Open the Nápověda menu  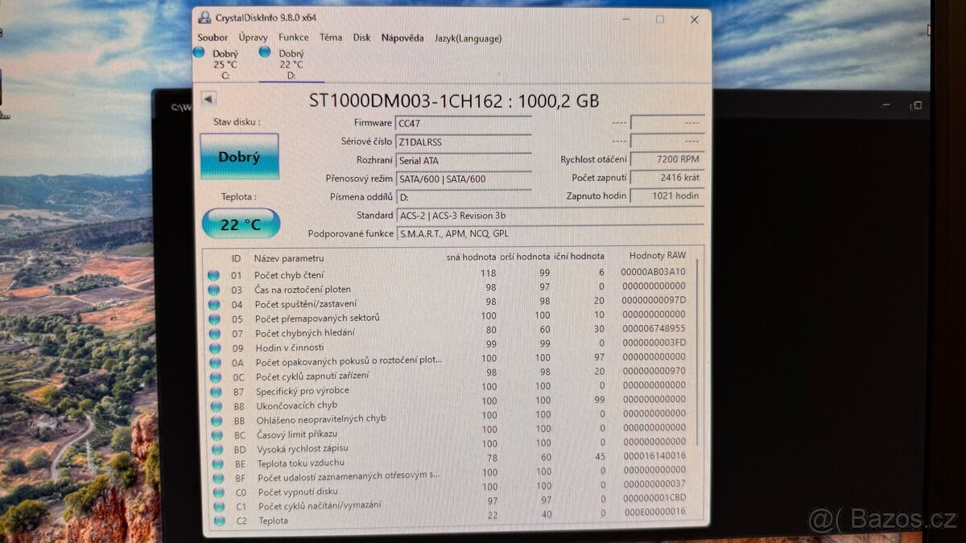[402, 37]
